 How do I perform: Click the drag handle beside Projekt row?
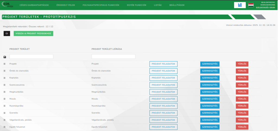point(4,64)
